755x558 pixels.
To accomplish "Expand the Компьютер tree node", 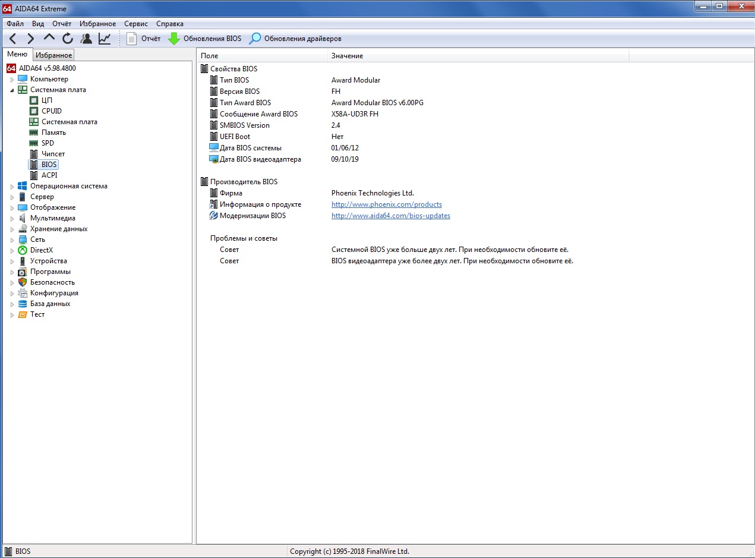I will tap(12, 80).
